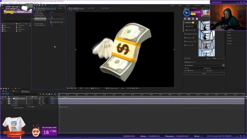Enable motion blur icon in the timeline
The width and height of the screenshot is (247, 139).
coord(52,94)
